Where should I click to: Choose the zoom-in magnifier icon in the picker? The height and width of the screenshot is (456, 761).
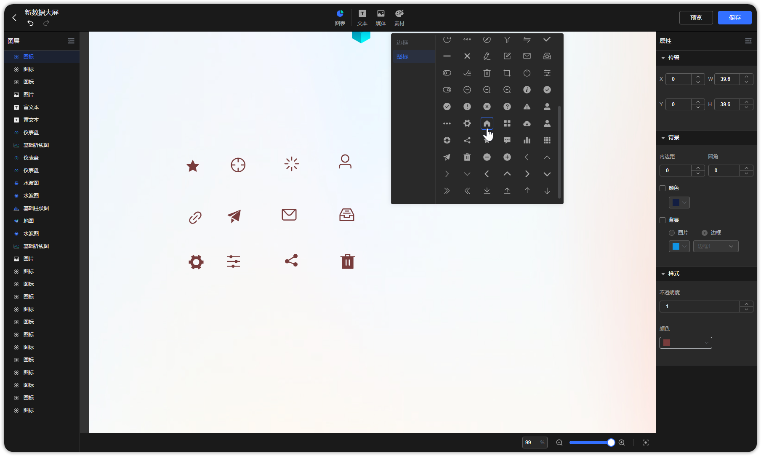pos(507,90)
